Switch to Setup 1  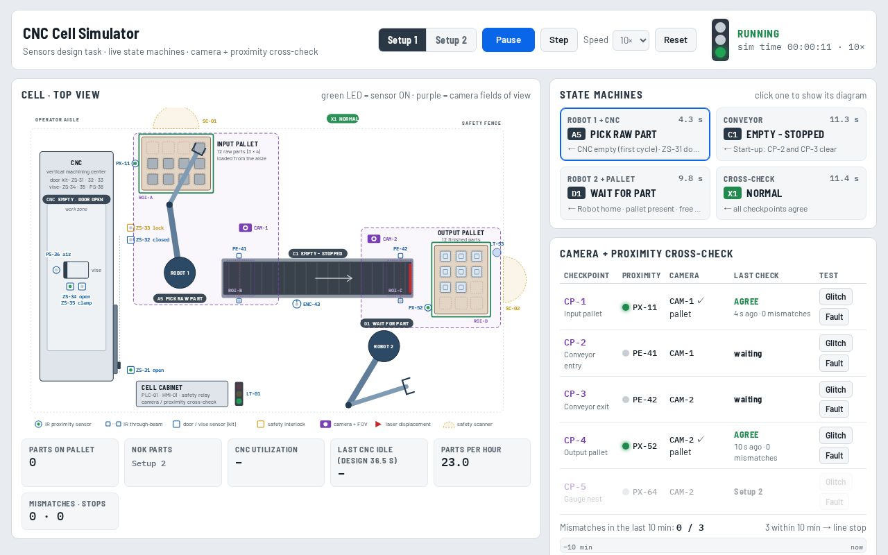pyautogui.click(x=402, y=40)
